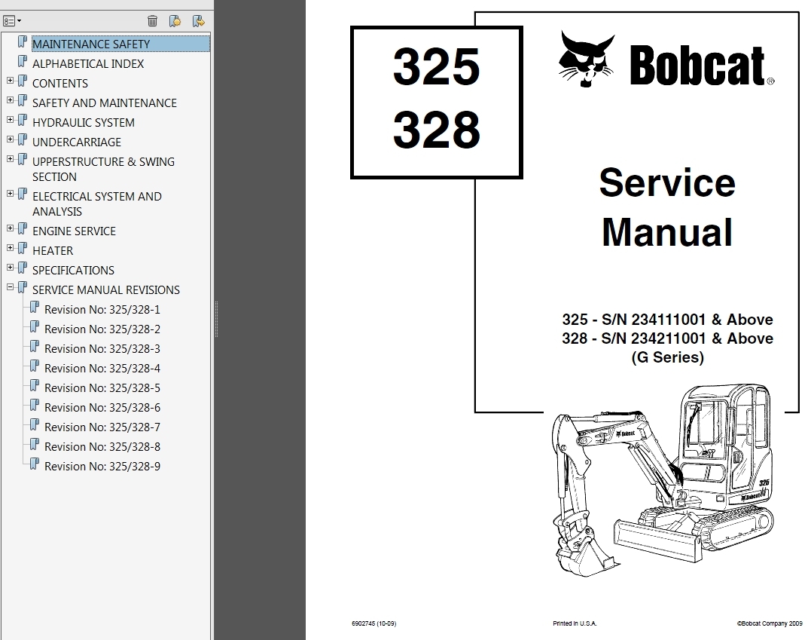This screenshot has height=640, width=811.
Task: Click the bookmark icon beside SERVICE MANUAL REVISIONS
Action: pyautogui.click(x=23, y=287)
